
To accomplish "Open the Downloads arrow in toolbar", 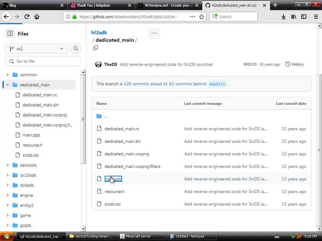I will 284,17.
